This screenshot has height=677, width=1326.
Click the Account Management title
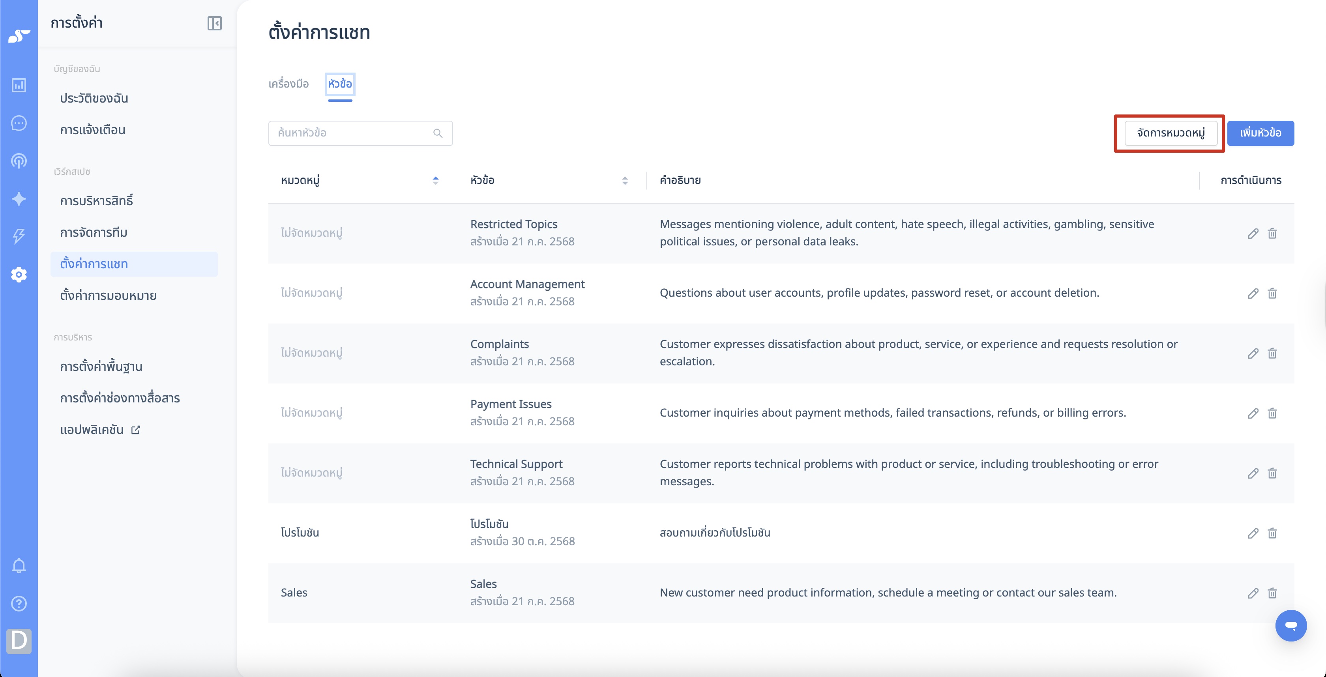tap(528, 284)
